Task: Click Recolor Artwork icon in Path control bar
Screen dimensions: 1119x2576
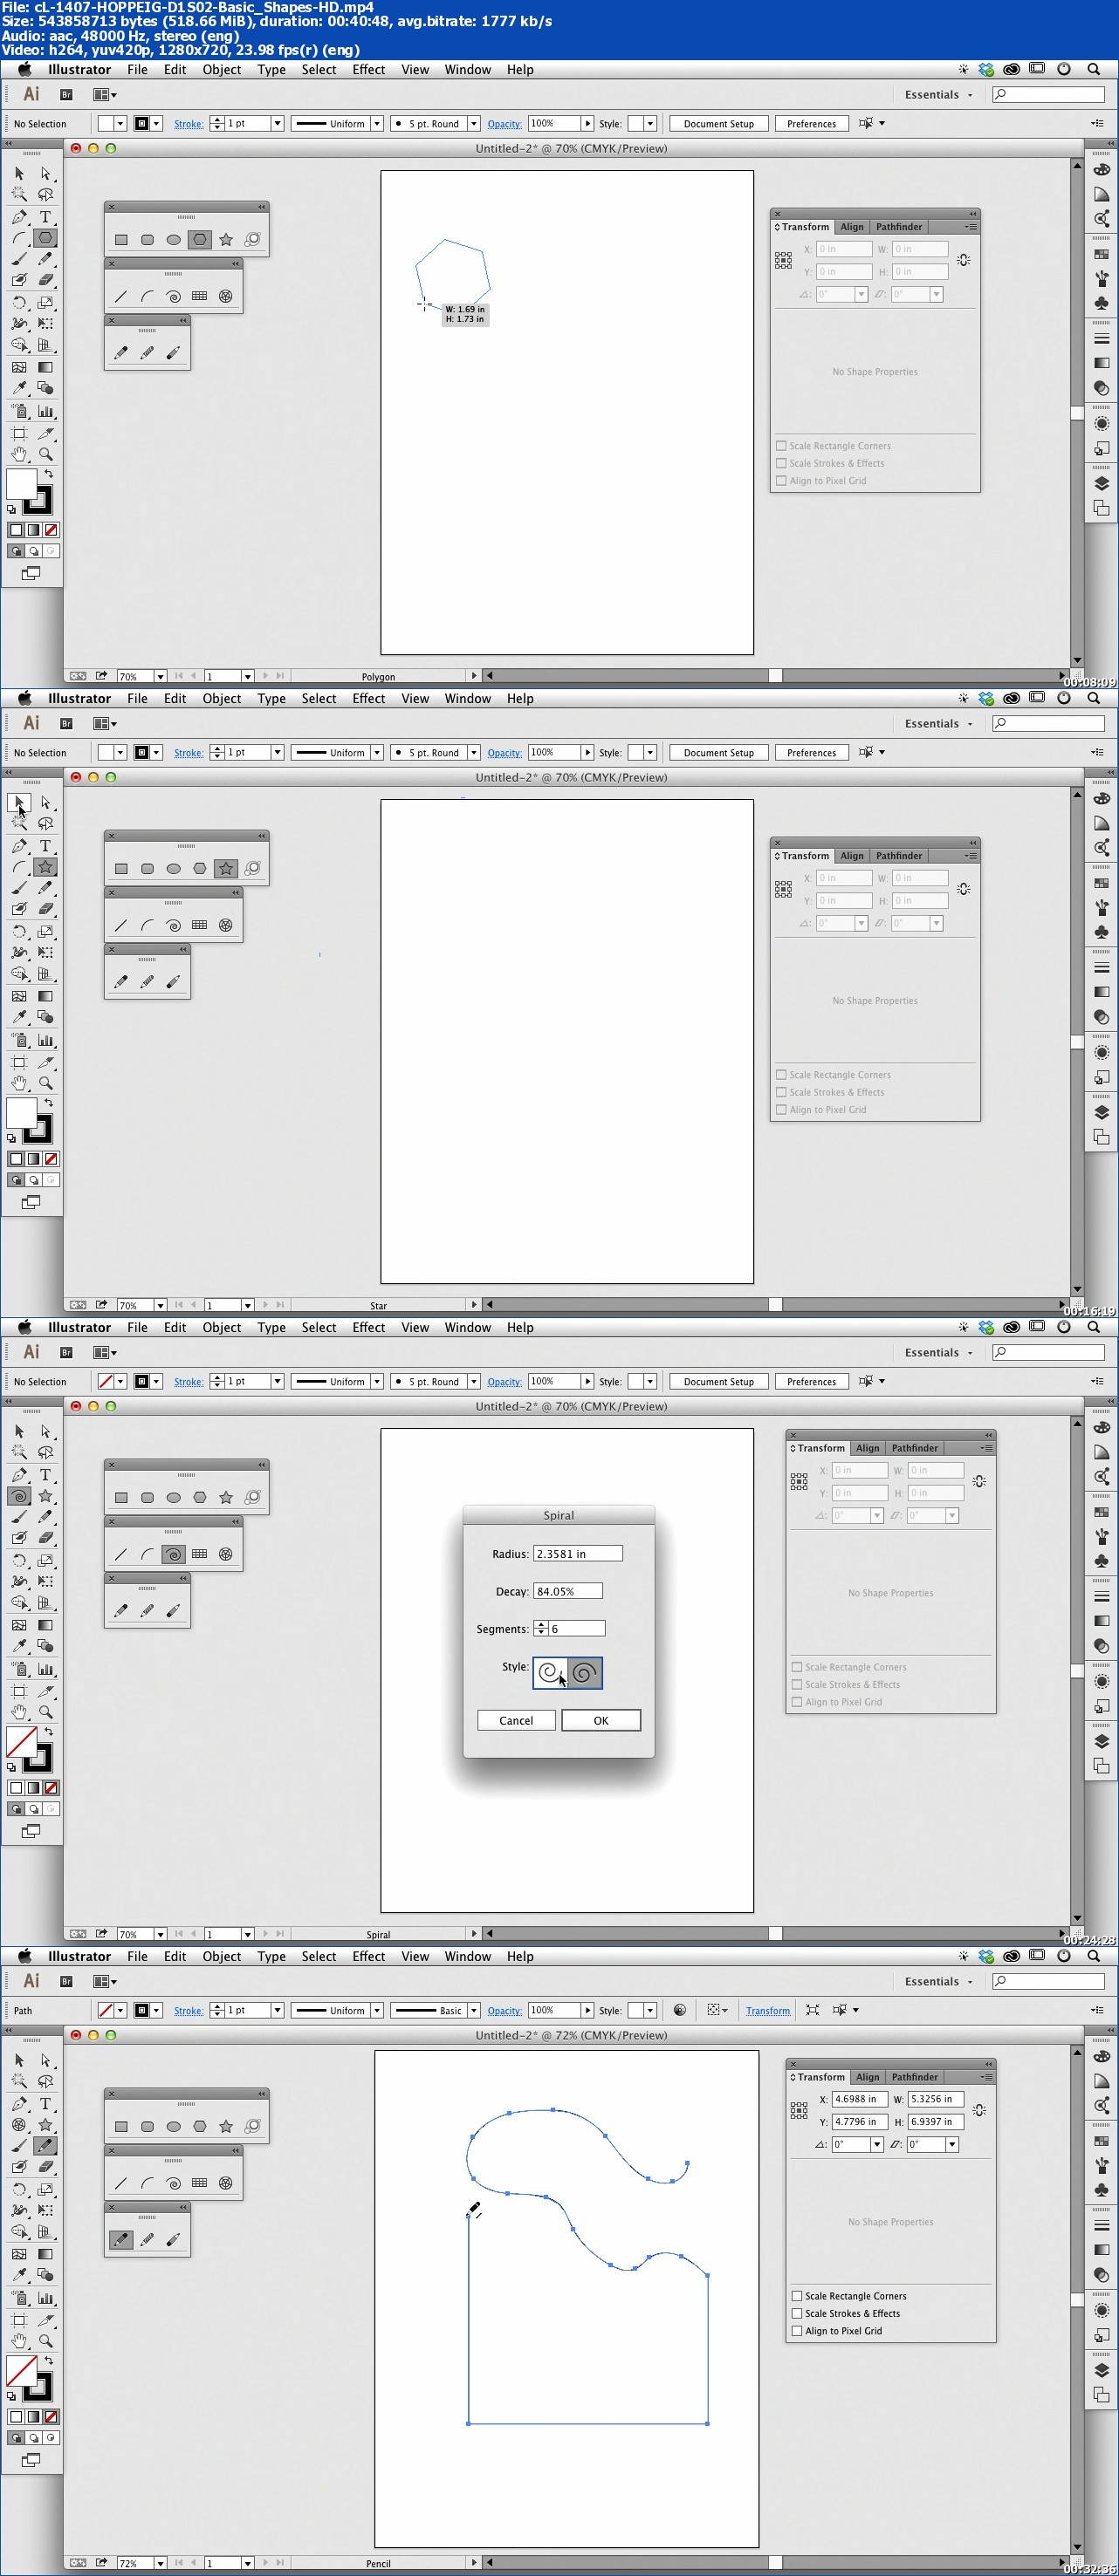Action: (x=680, y=2010)
